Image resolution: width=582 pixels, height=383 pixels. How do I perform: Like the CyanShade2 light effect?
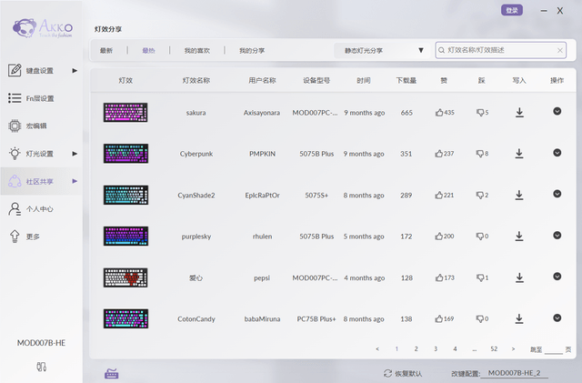coord(438,195)
